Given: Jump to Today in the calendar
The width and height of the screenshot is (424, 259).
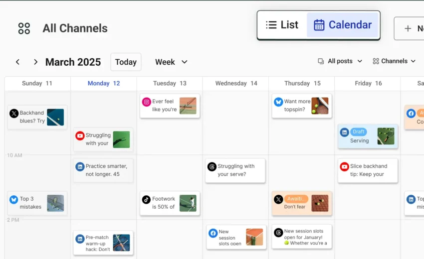Looking at the screenshot, I should (126, 62).
